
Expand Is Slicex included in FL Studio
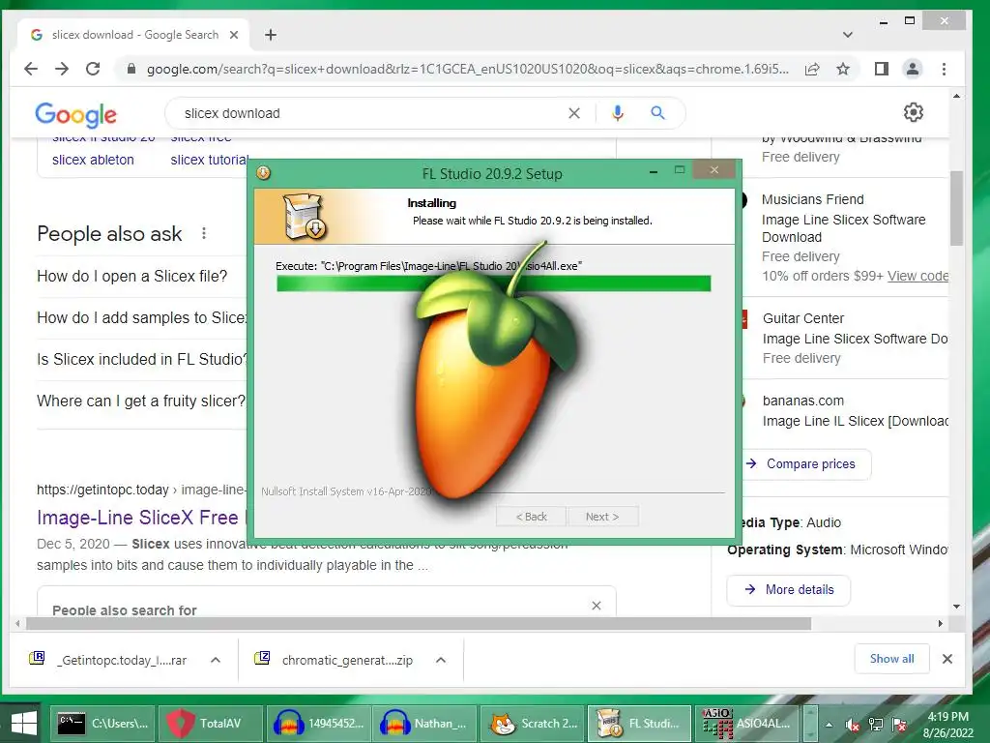pos(141,360)
